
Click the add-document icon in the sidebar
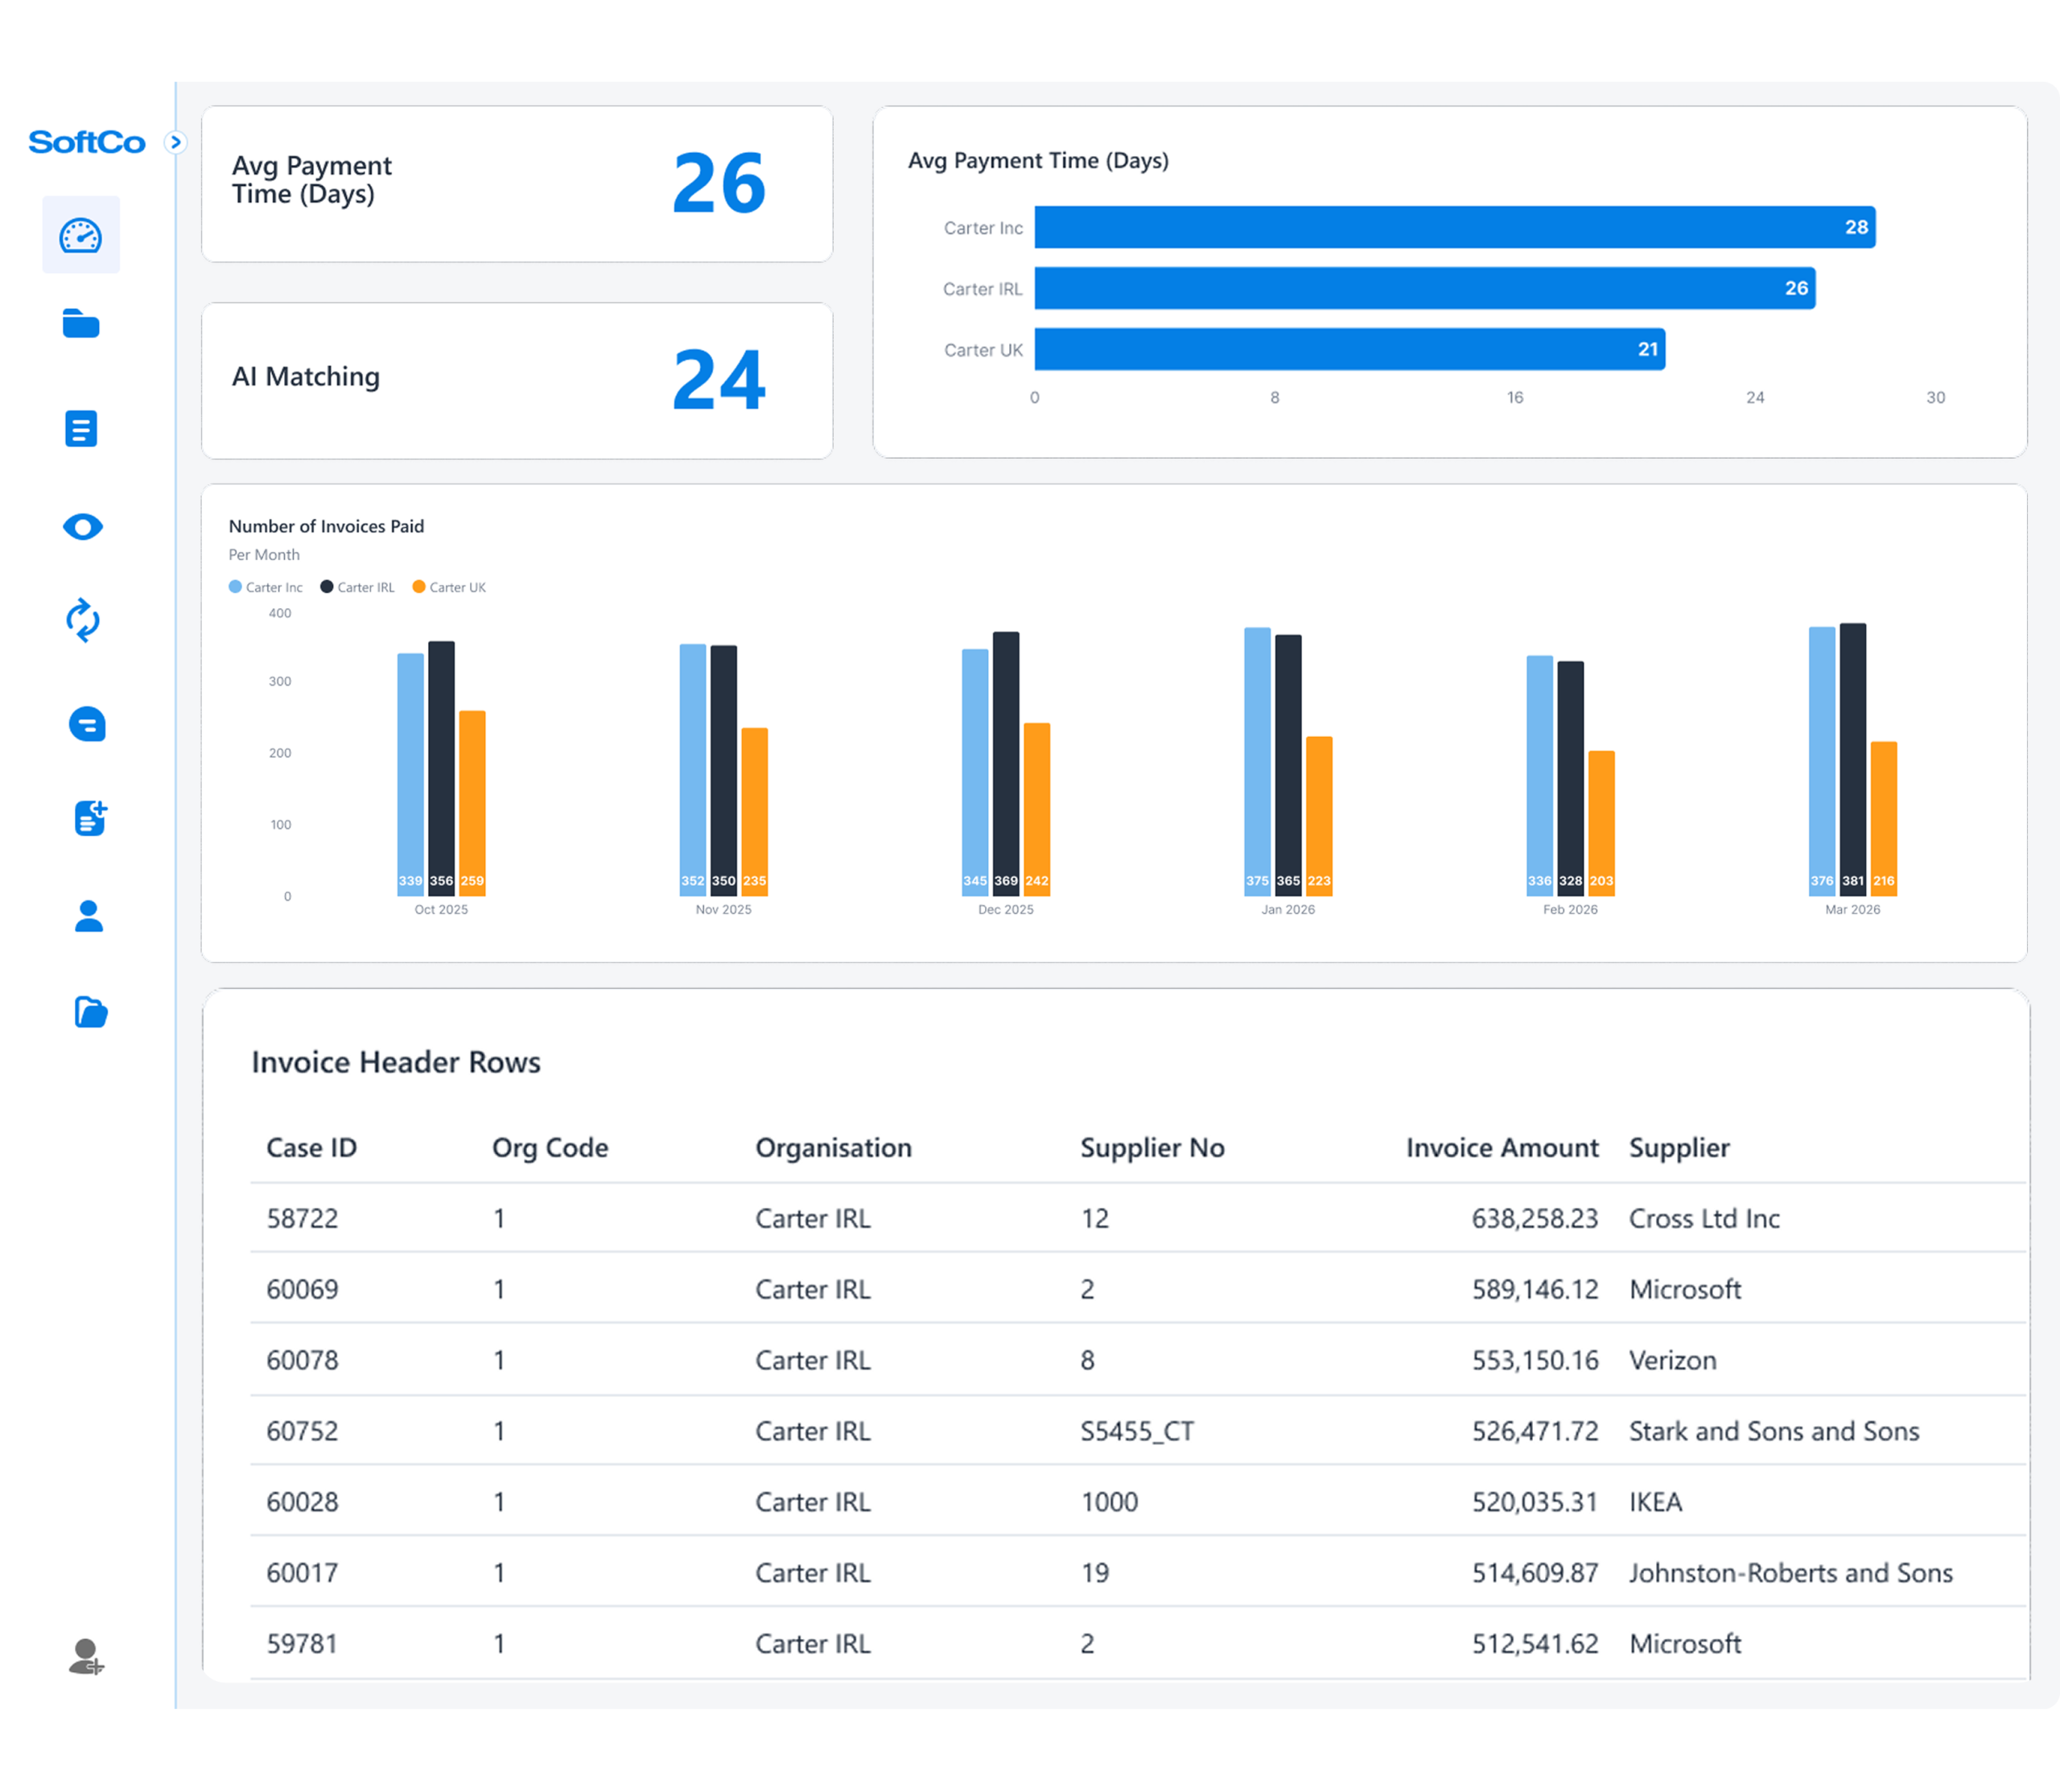[90, 819]
